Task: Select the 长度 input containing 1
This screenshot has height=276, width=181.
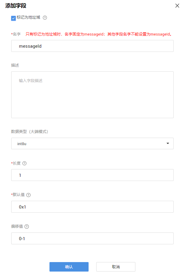Action: coord(92,175)
